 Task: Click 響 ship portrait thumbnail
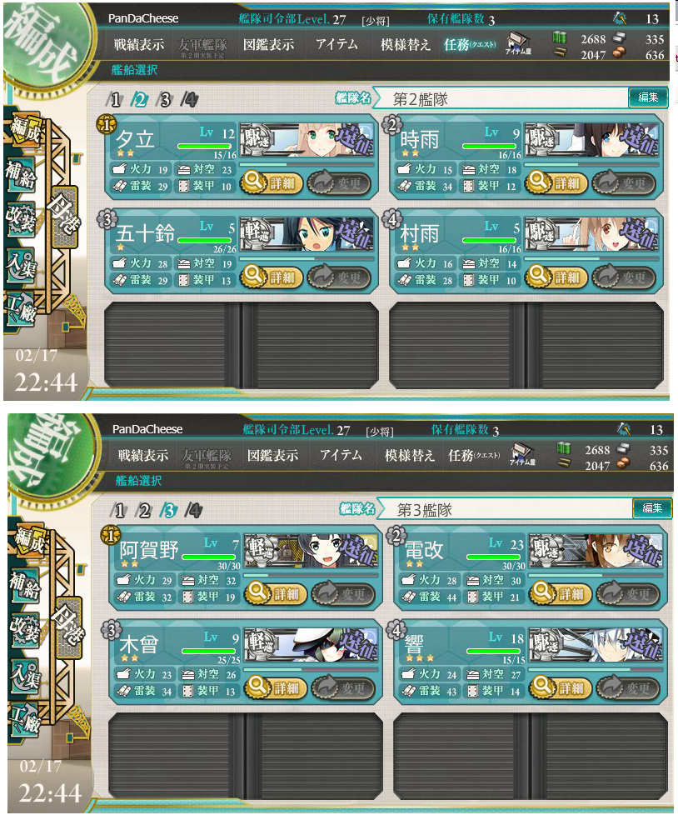pos(596,645)
